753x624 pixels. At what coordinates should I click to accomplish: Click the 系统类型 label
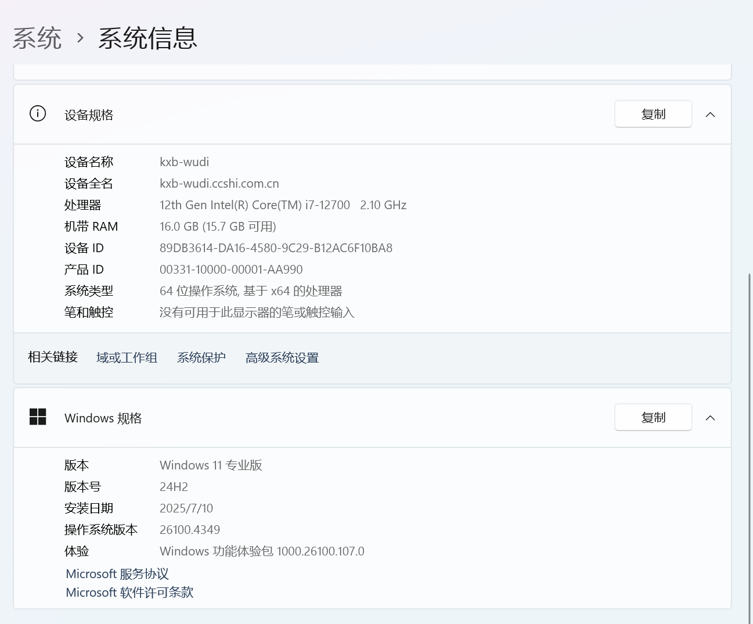(x=89, y=291)
